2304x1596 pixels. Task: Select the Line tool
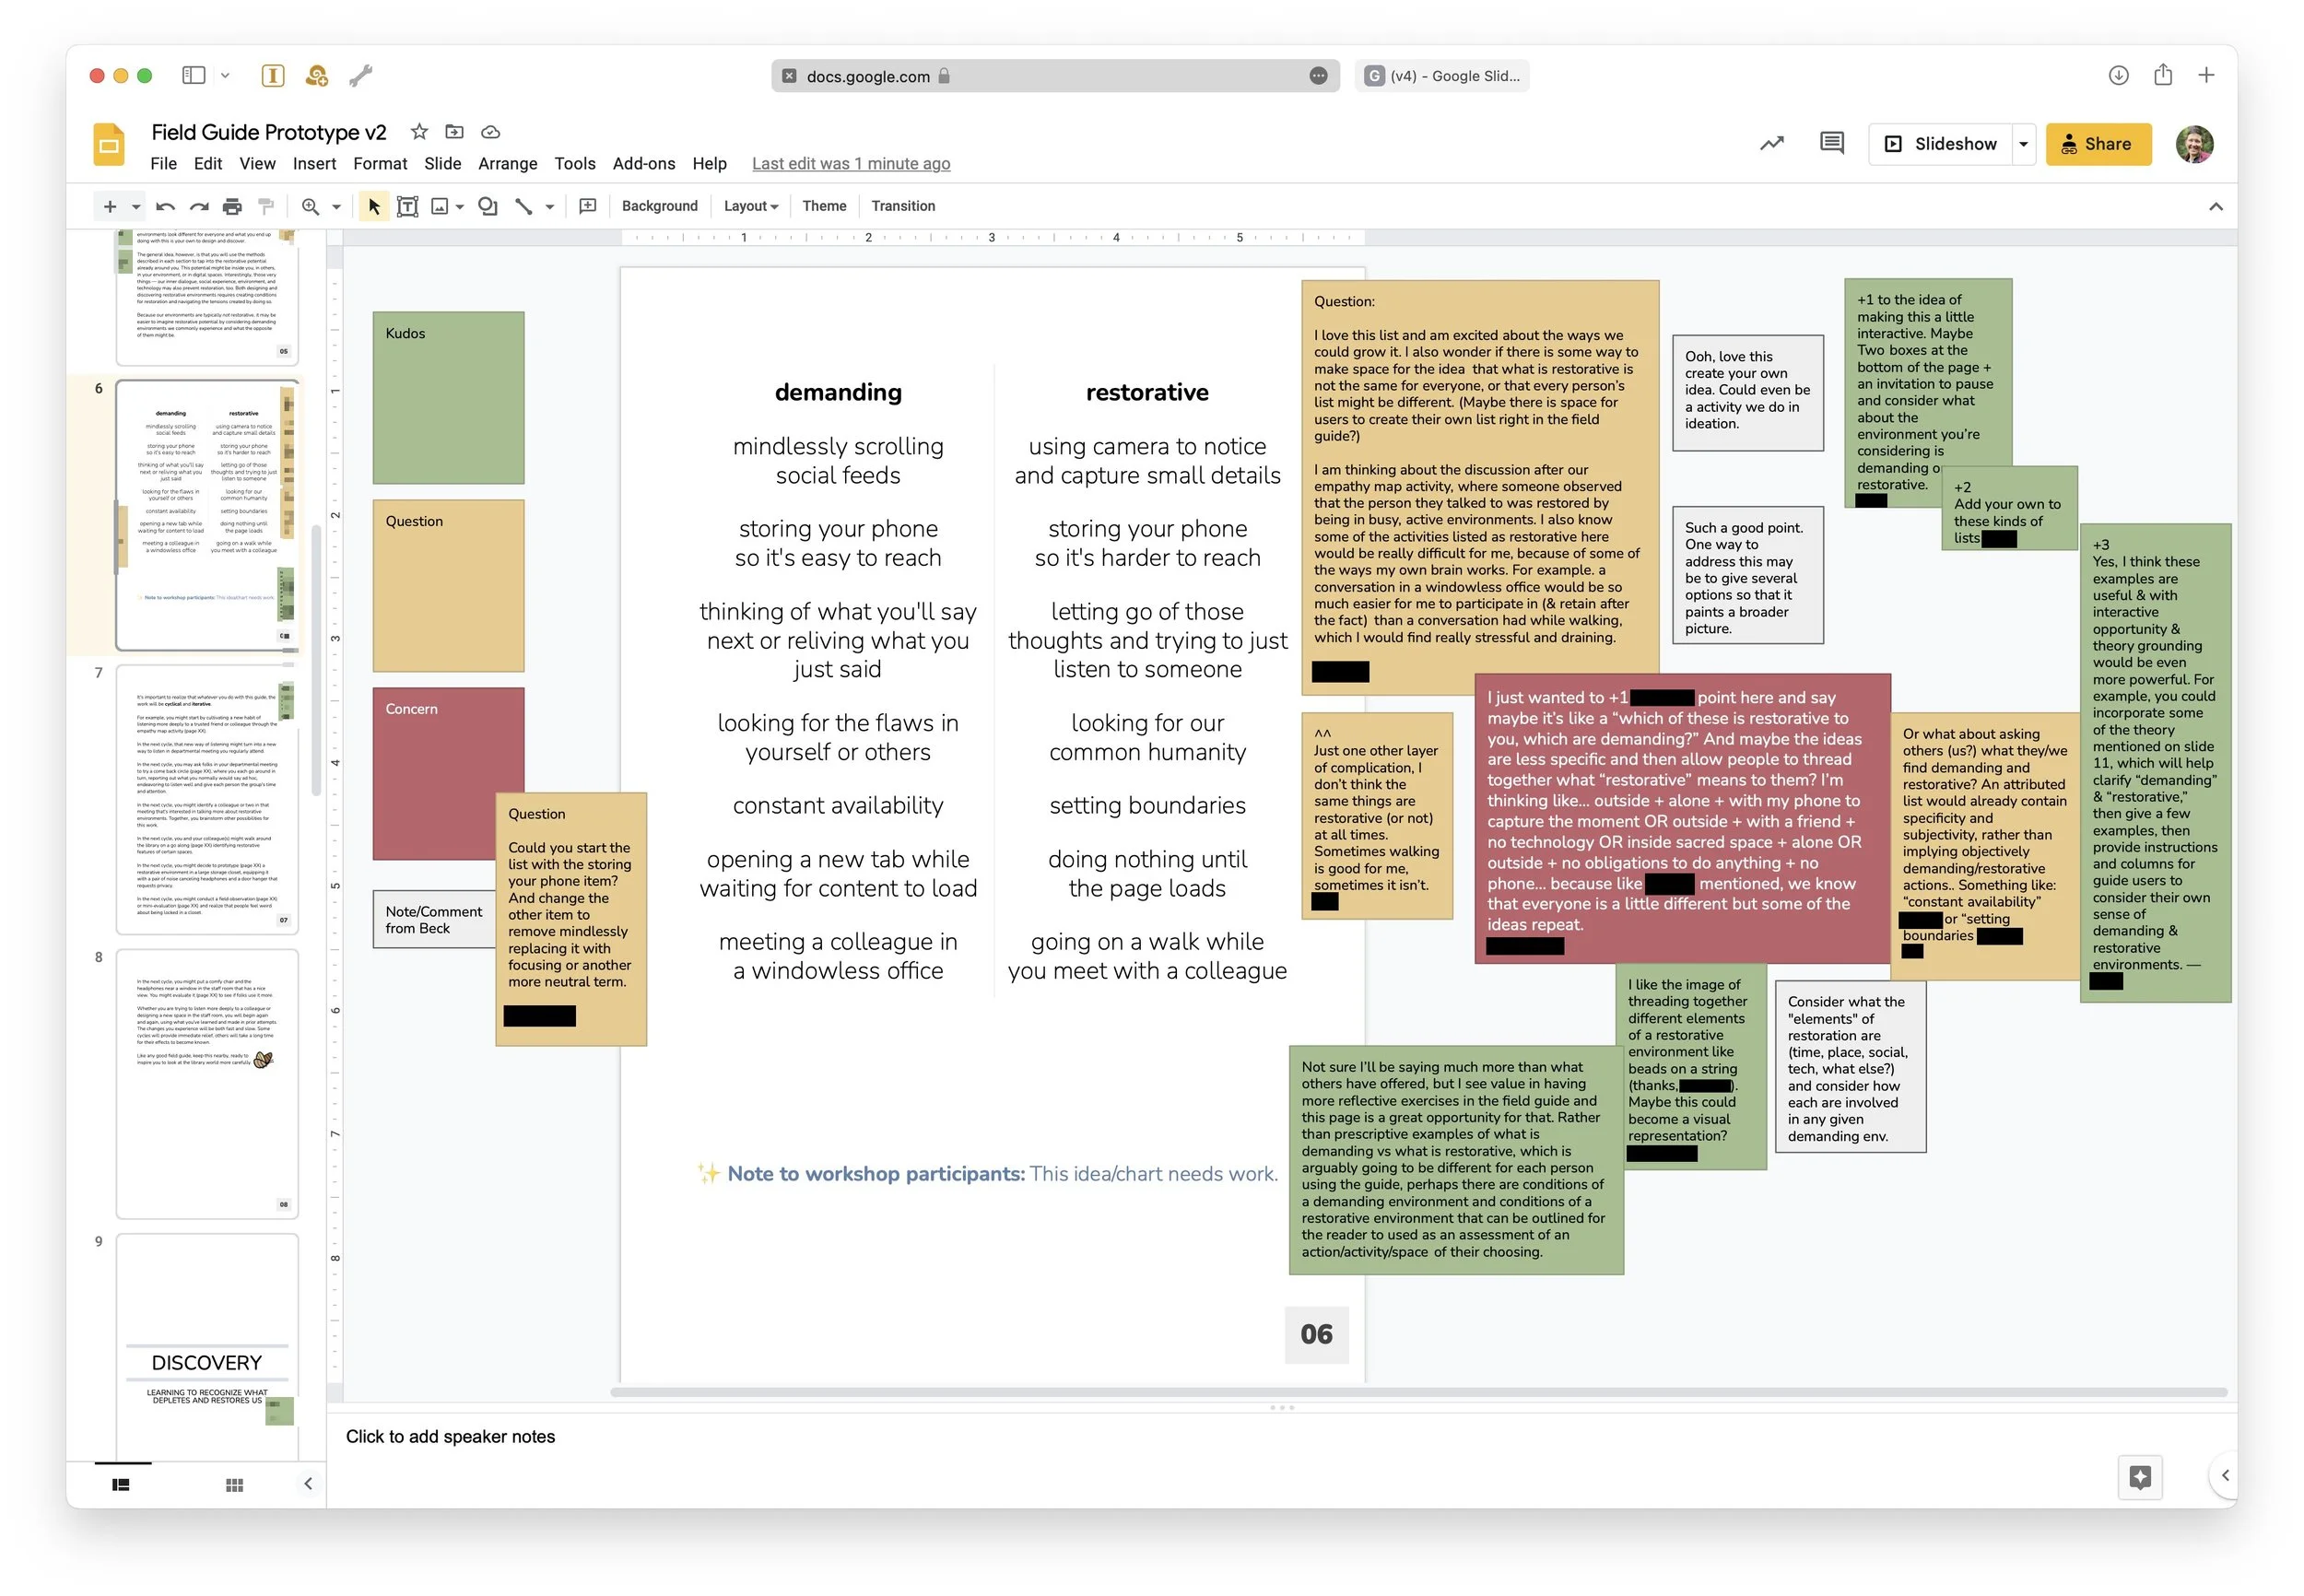click(x=523, y=207)
